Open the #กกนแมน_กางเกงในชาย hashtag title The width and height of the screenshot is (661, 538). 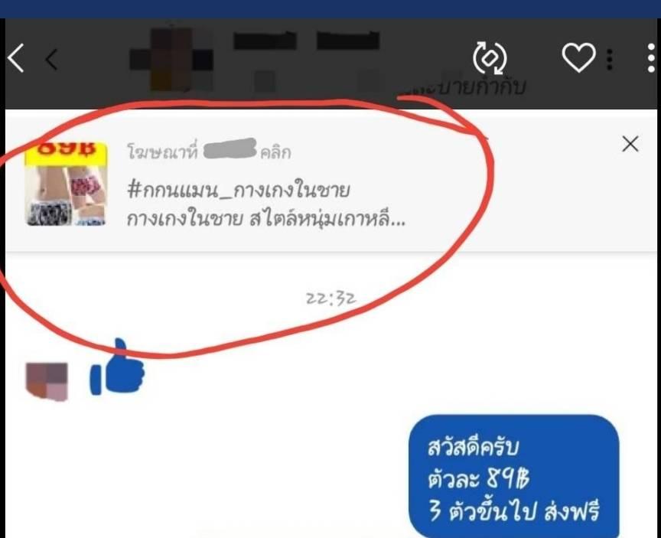(x=238, y=190)
